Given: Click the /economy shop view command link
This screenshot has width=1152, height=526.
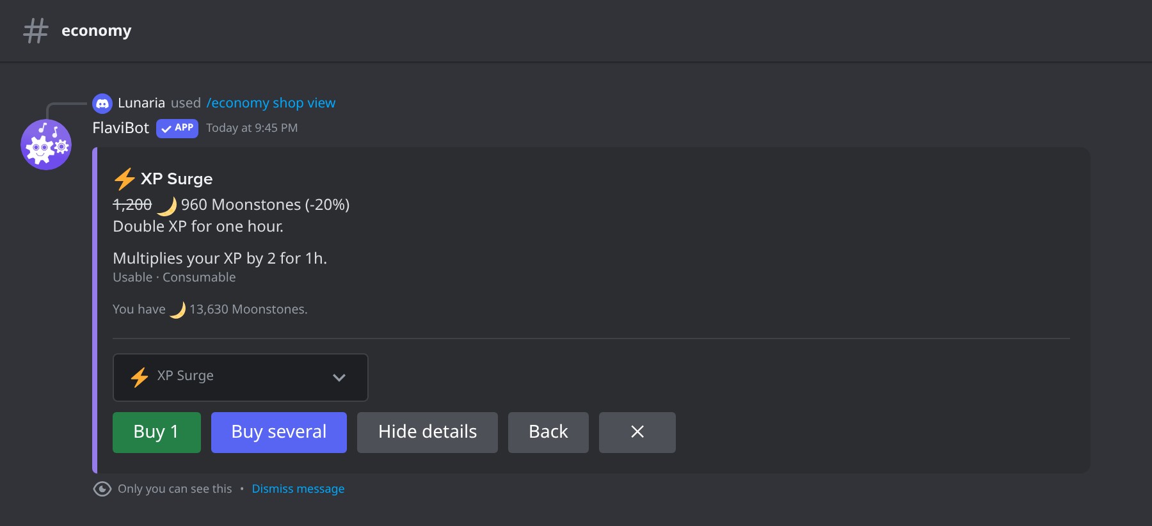Looking at the screenshot, I should tap(271, 103).
